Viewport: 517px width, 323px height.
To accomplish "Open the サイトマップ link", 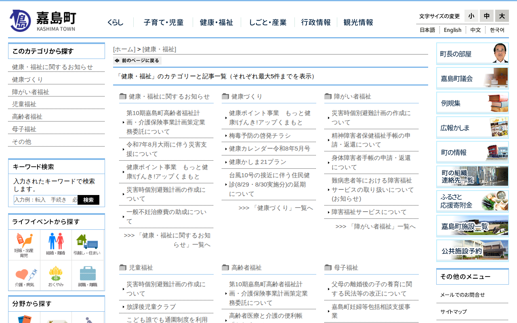I will coord(454,312).
